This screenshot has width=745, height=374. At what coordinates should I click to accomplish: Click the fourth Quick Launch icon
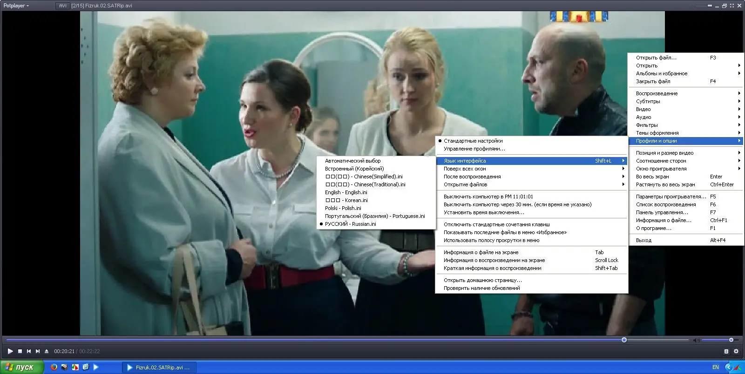pos(86,367)
